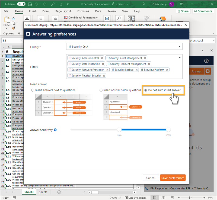This screenshot has height=200, width=217.
Task: Click the Answer Sensitivity info icon
Action: [x=55, y=130]
